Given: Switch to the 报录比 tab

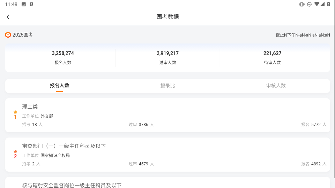Looking at the screenshot, I should (x=167, y=86).
